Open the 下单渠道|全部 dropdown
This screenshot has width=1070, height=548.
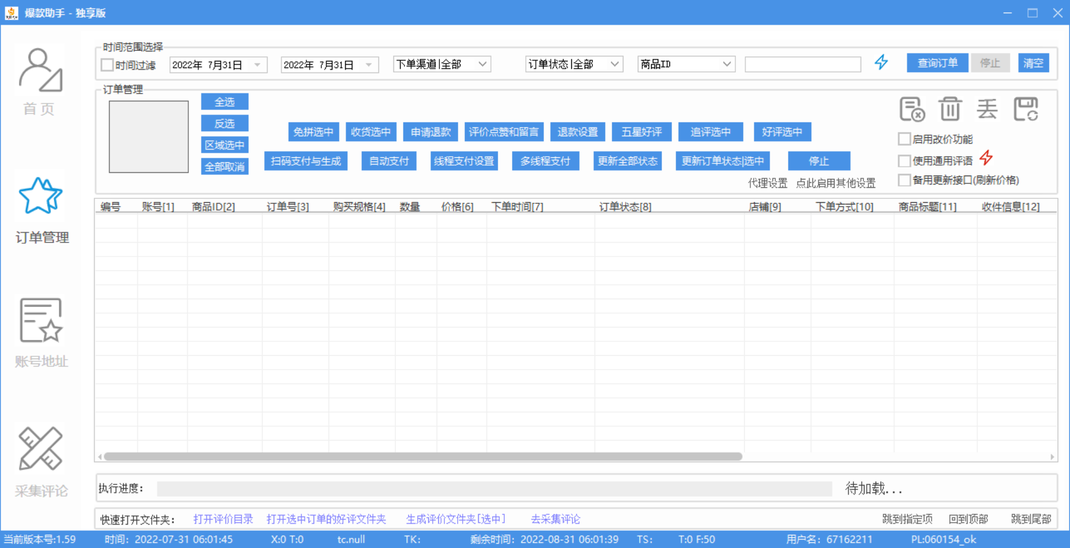pyautogui.click(x=441, y=64)
